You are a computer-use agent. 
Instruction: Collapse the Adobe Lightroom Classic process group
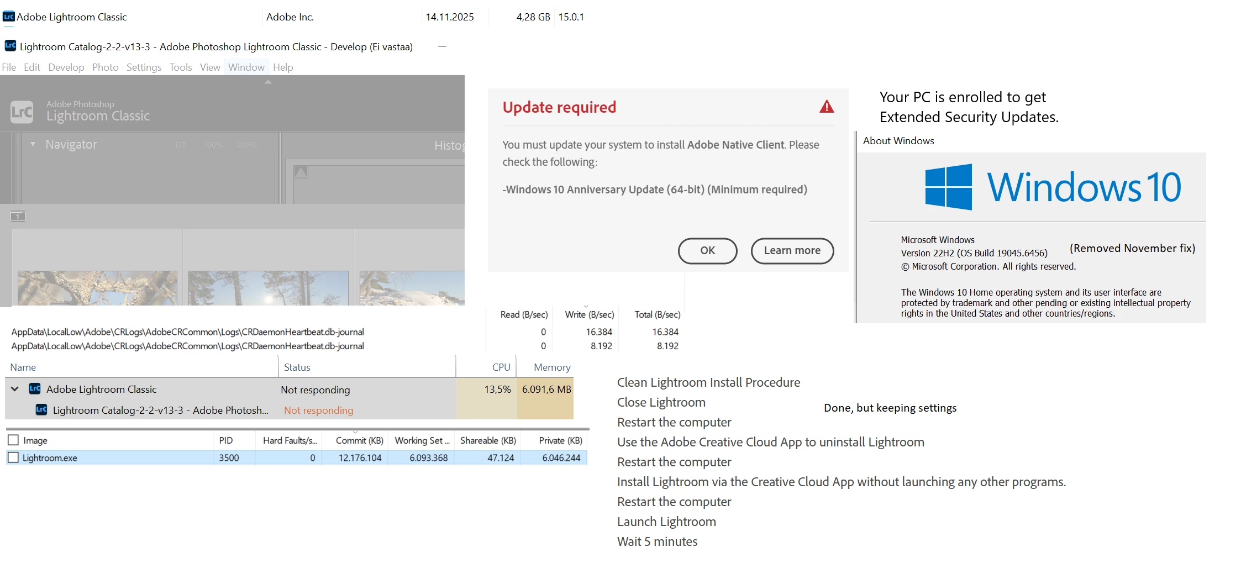tap(15, 389)
